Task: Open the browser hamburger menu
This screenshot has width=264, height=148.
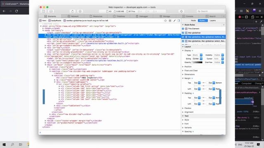Action: tap(260, 11)
